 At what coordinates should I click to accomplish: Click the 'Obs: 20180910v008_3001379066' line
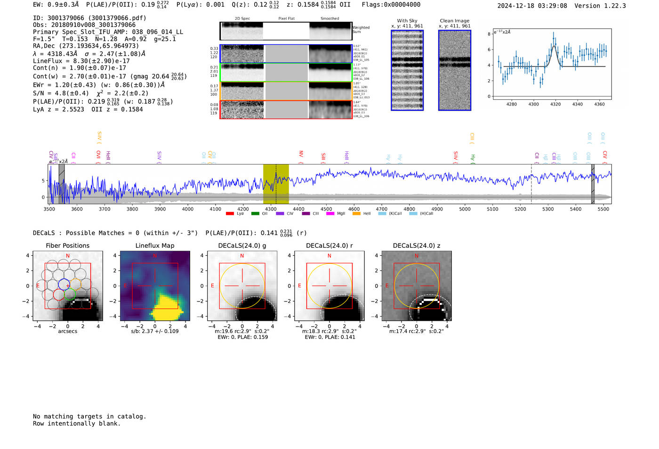(84, 25)
